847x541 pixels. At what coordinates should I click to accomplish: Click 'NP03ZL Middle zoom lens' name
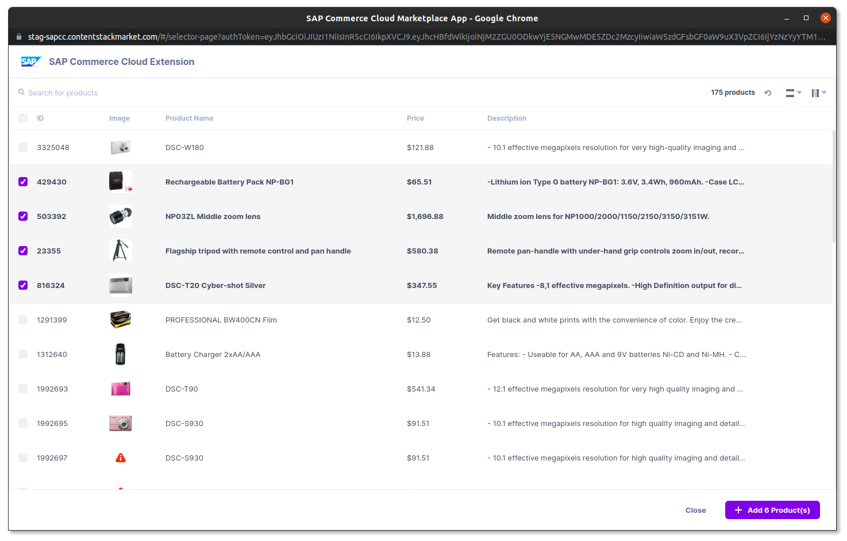tap(213, 217)
